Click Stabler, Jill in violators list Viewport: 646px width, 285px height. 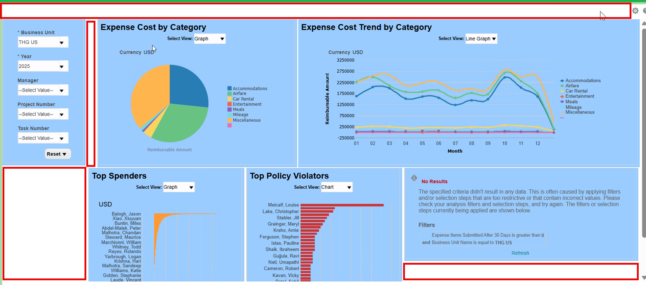[288, 218]
